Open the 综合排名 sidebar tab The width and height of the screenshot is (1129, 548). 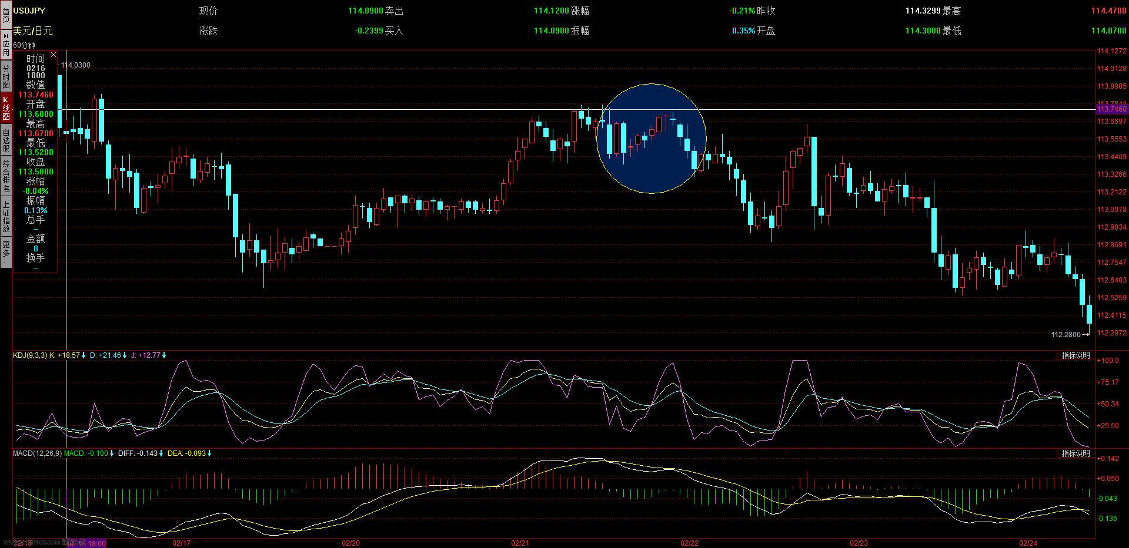[5, 176]
